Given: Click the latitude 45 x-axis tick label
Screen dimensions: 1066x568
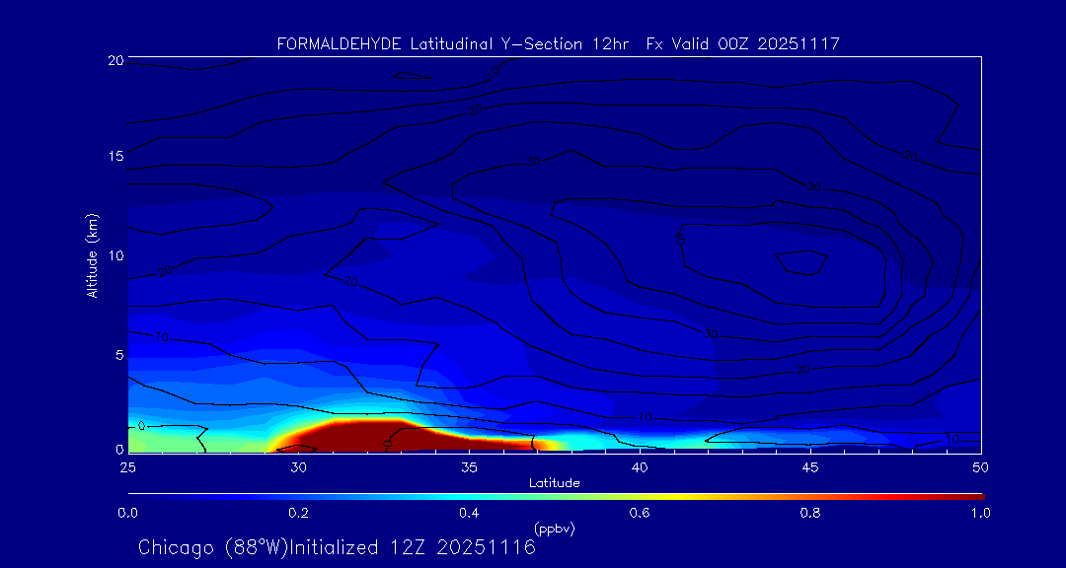Looking at the screenshot, I should (810, 466).
